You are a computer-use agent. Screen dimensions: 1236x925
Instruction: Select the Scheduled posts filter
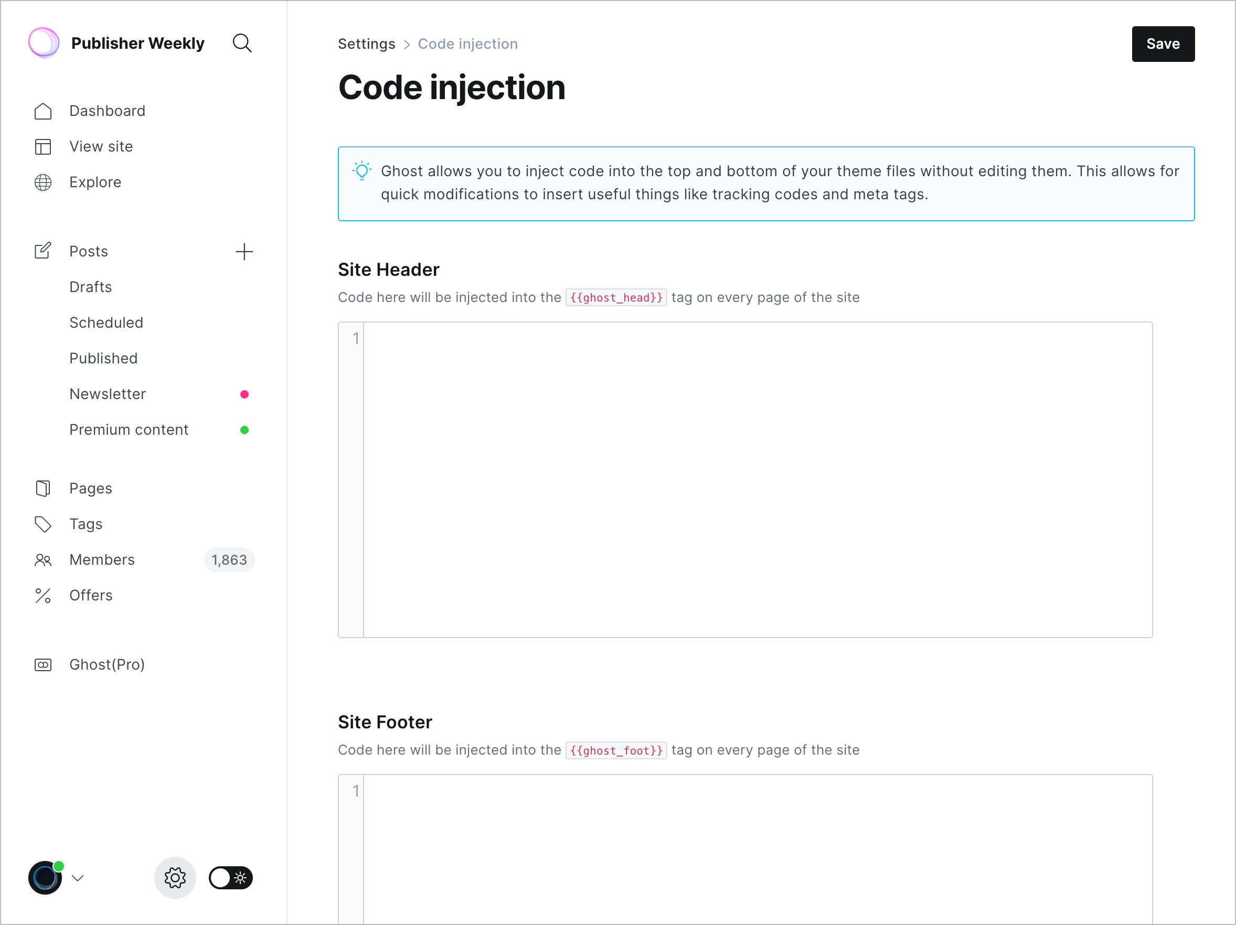point(106,322)
